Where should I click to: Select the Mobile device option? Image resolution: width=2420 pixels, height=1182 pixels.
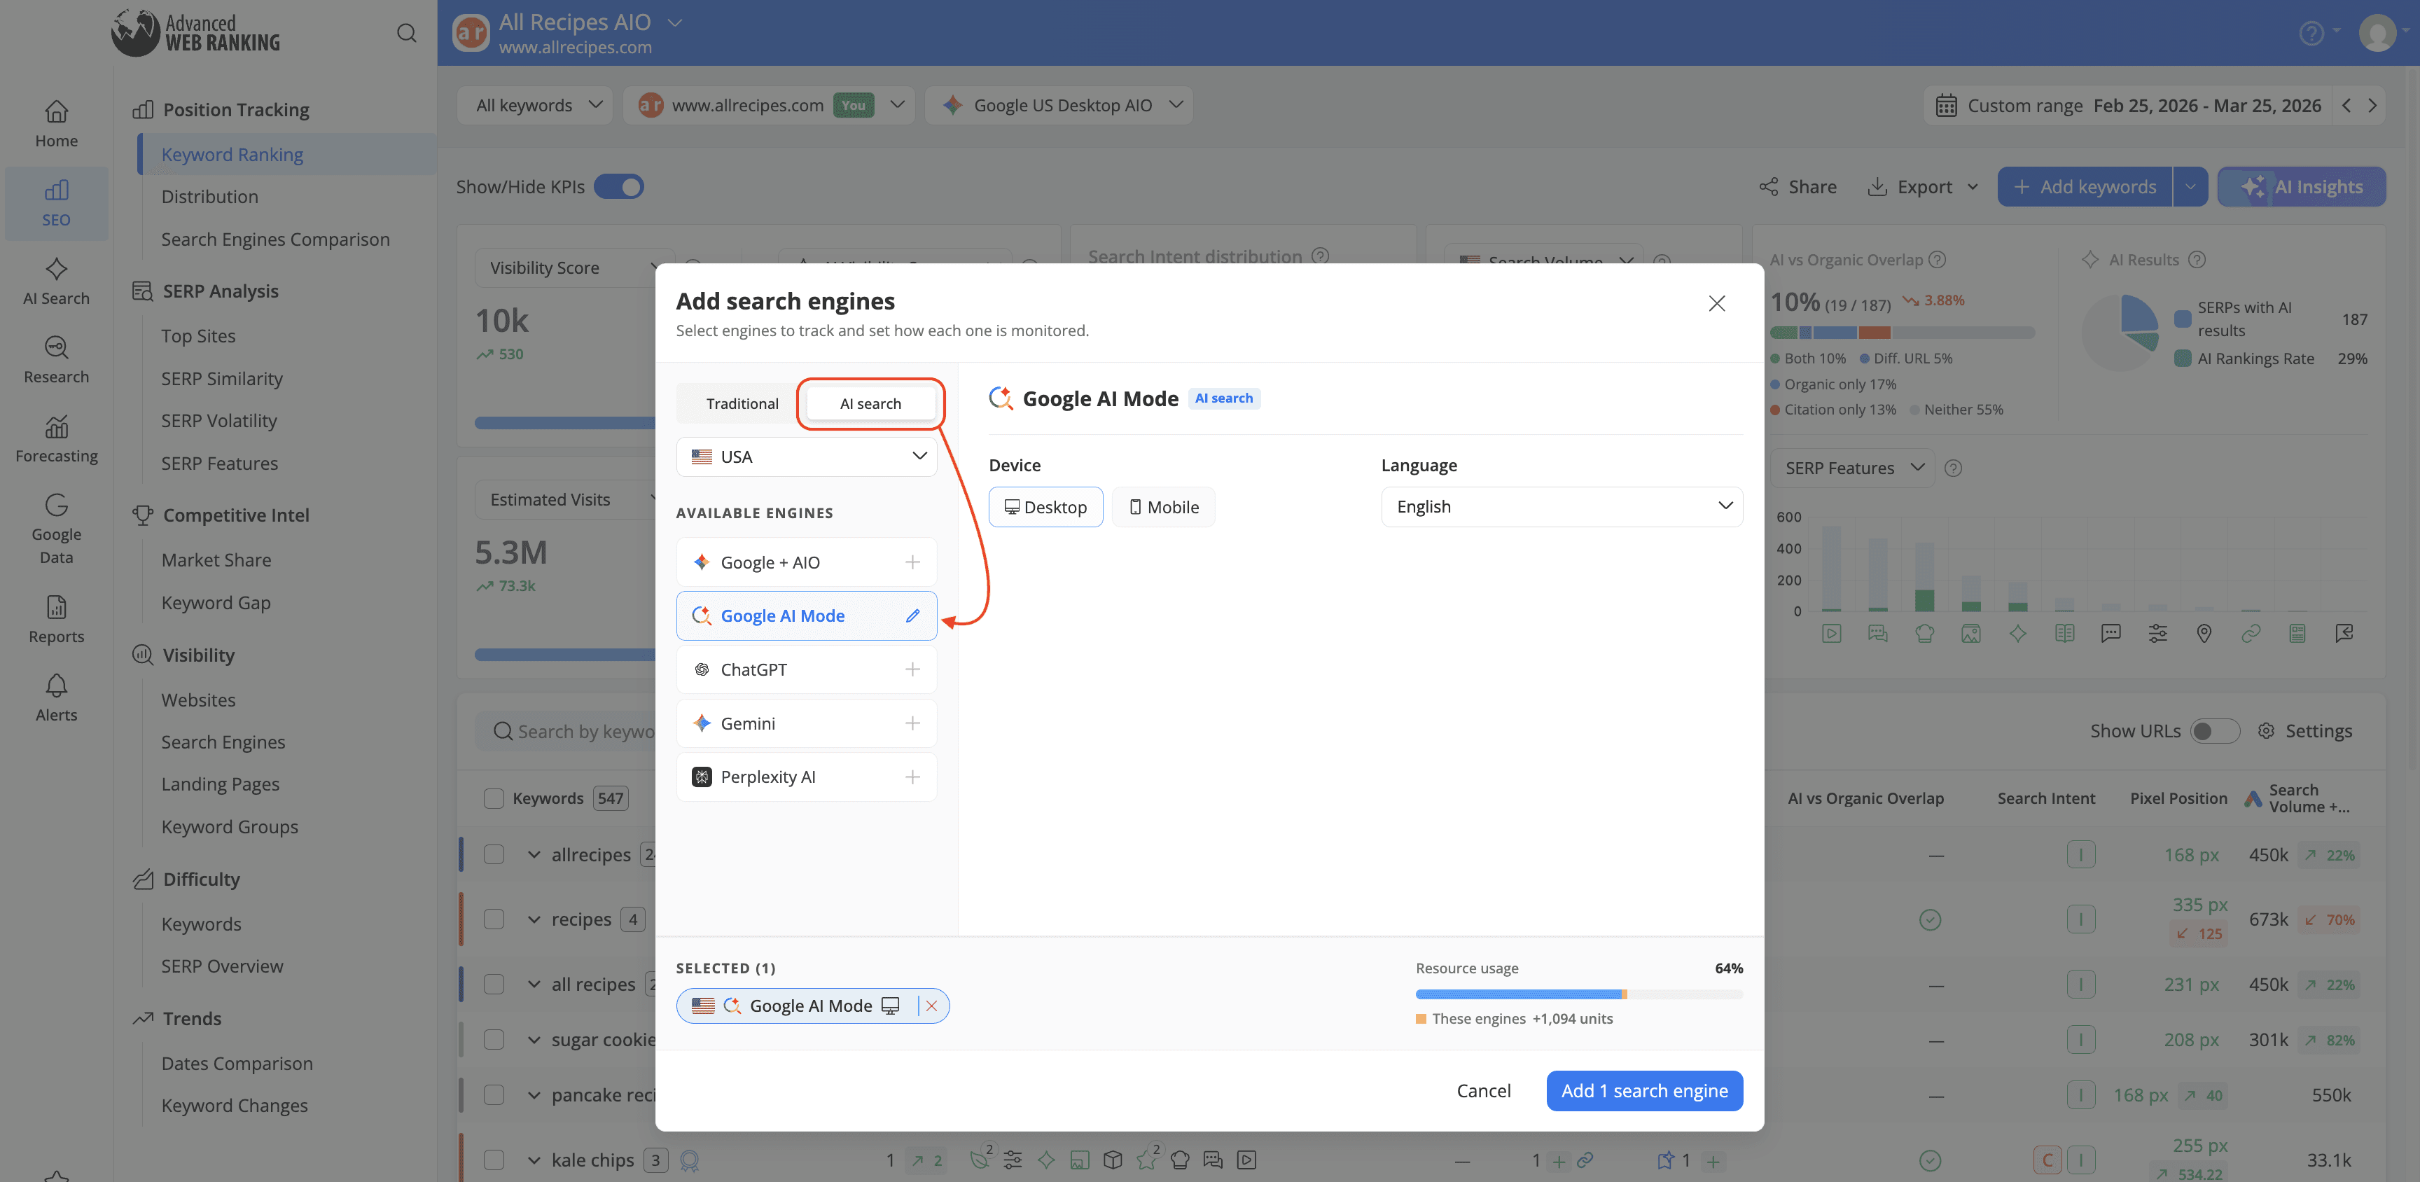click(1163, 506)
